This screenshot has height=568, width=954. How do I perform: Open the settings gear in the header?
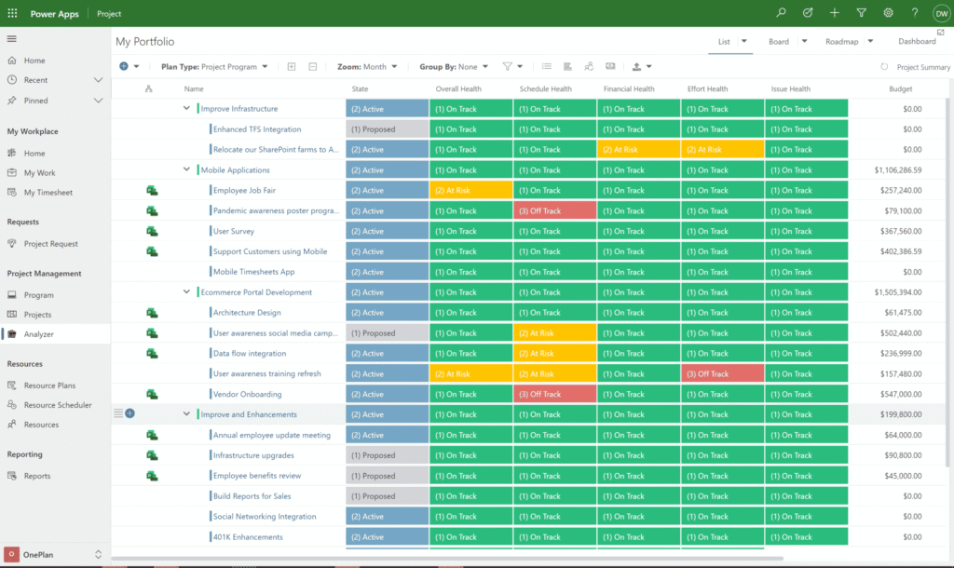click(888, 13)
